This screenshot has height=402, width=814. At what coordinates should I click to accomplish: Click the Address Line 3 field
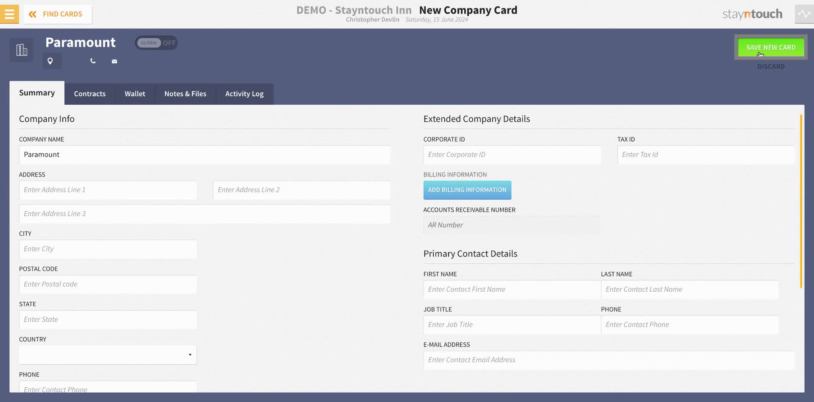[204, 214]
